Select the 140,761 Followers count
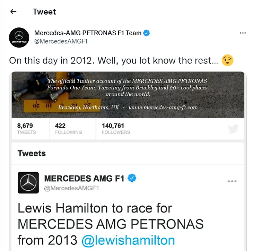 pyautogui.click(x=116, y=129)
